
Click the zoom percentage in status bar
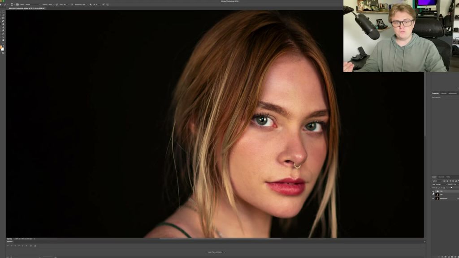pos(9,239)
